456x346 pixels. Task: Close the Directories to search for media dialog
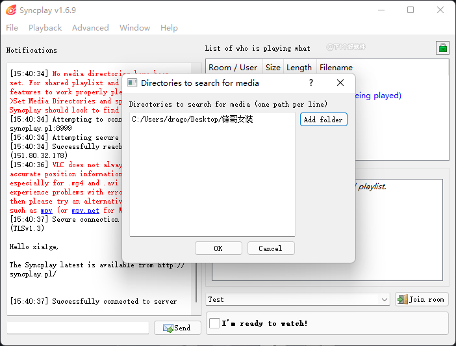click(340, 83)
